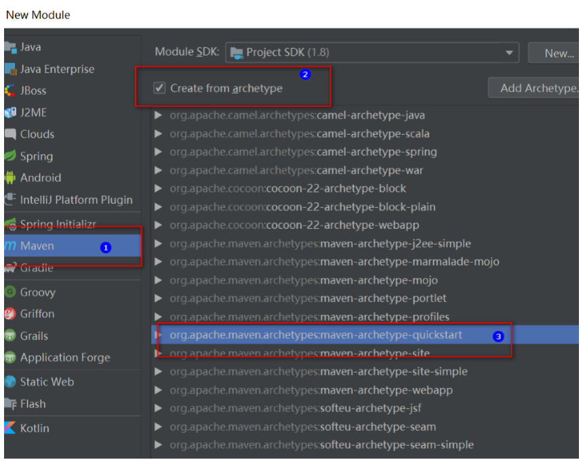Click the Flash folder icon

point(10,404)
